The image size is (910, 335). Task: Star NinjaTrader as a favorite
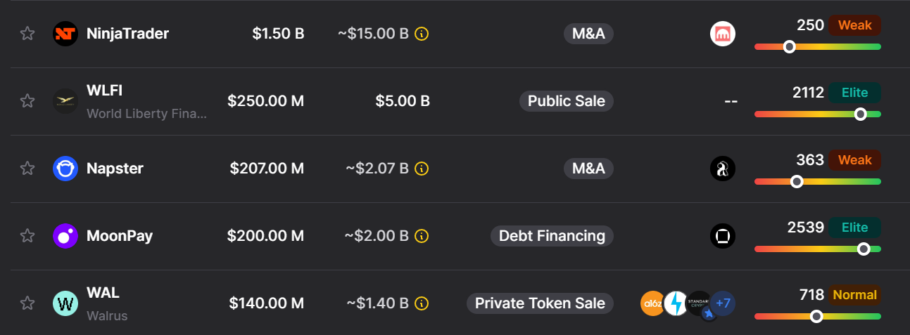pos(27,34)
